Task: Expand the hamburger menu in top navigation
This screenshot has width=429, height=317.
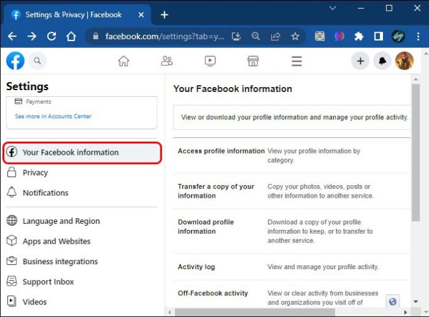Action: click(297, 61)
